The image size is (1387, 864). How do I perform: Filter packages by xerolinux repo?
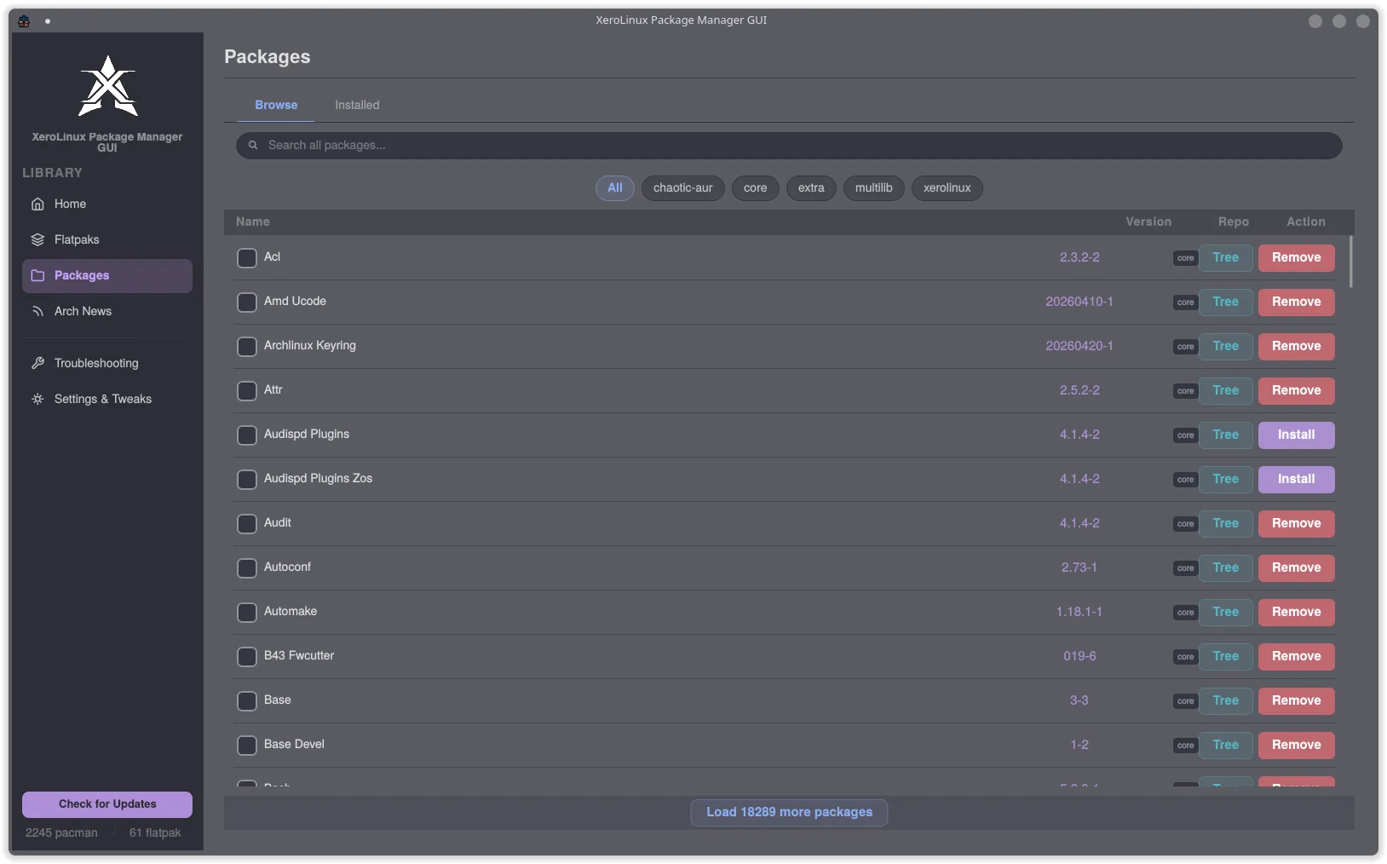(947, 187)
